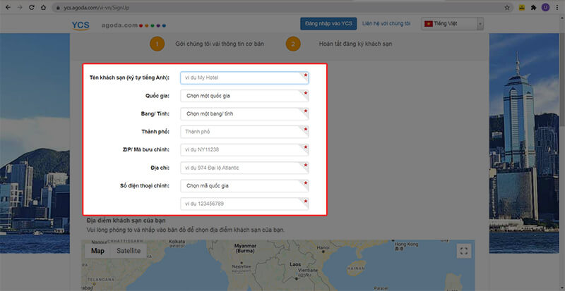Open the Chrome profile avatar
The width and height of the screenshot is (565, 291).
point(545,7)
